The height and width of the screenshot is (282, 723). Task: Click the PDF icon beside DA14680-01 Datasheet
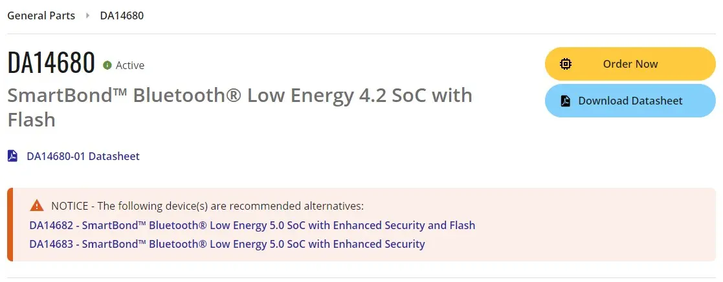tap(12, 156)
